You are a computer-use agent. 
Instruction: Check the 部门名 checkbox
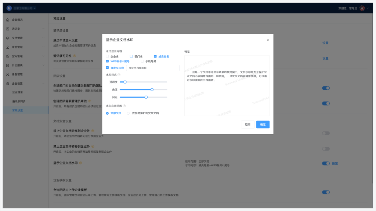coord(131,56)
